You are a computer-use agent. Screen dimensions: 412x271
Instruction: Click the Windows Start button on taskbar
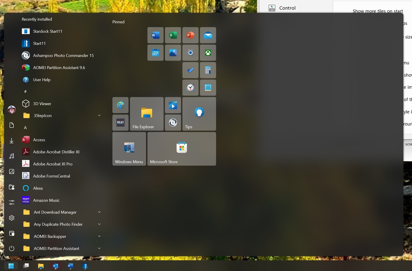coord(11,266)
